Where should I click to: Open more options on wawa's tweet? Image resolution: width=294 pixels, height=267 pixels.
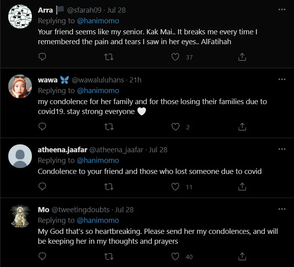pos(282,79)
